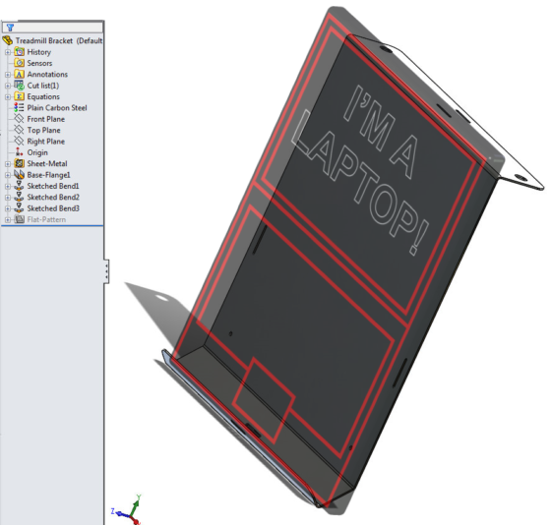Select the suppressed Flat-Pattern feature
The height and width of the screenshot is (525, 551).
click(x=46, y=220)
